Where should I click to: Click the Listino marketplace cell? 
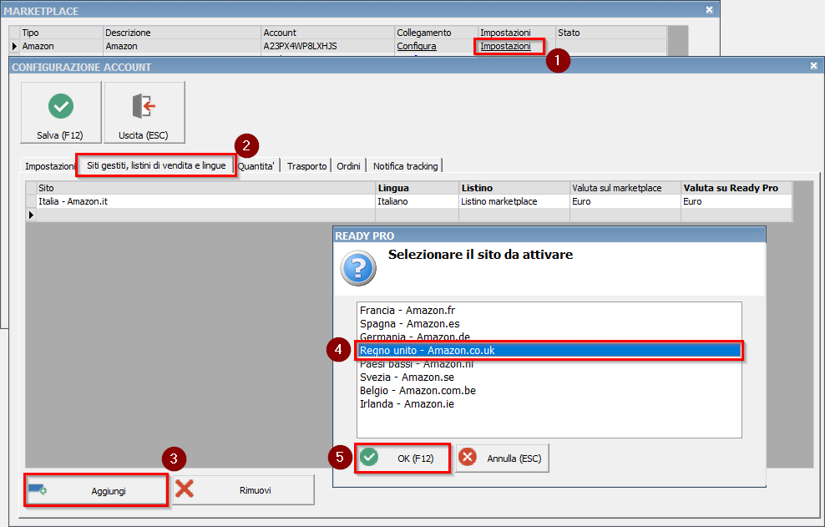click(514, 201)
